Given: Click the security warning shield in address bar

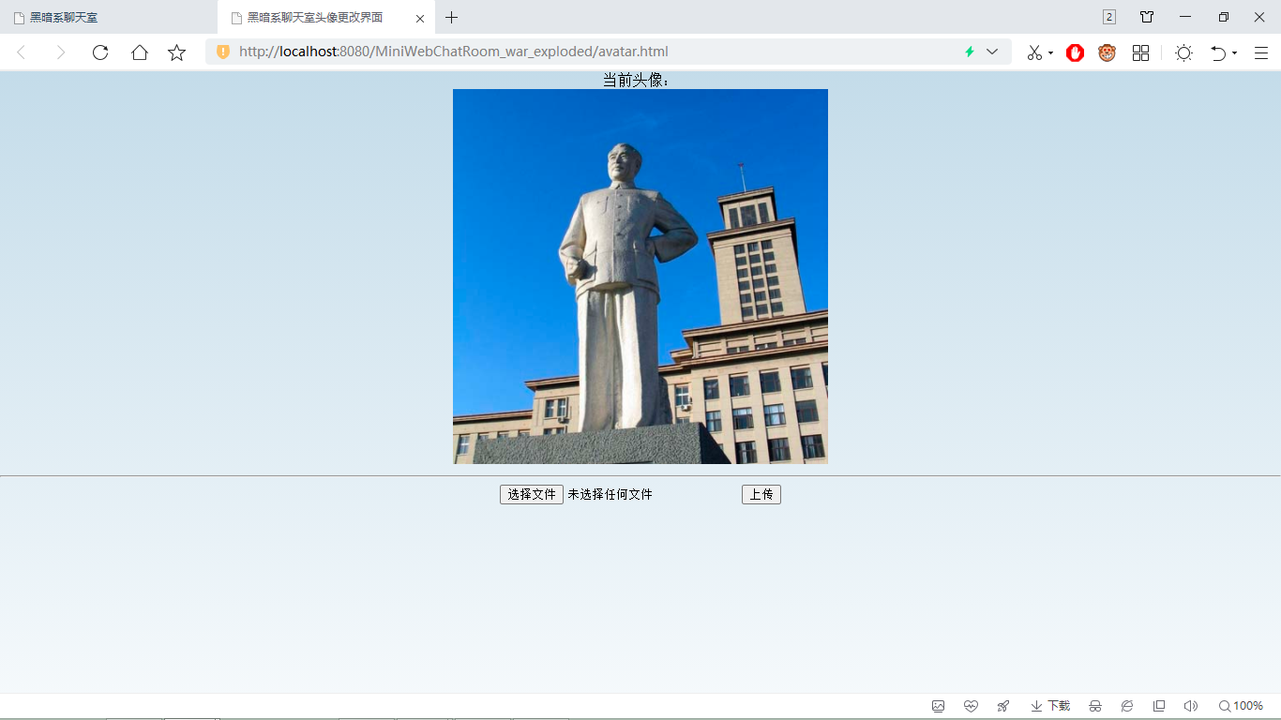Looking at the screenshot, I should coord(223,52).
